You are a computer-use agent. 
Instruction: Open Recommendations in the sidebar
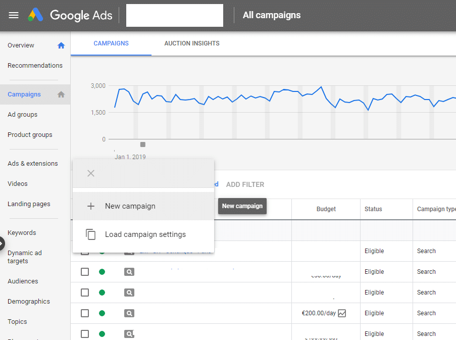coord(35,66)
